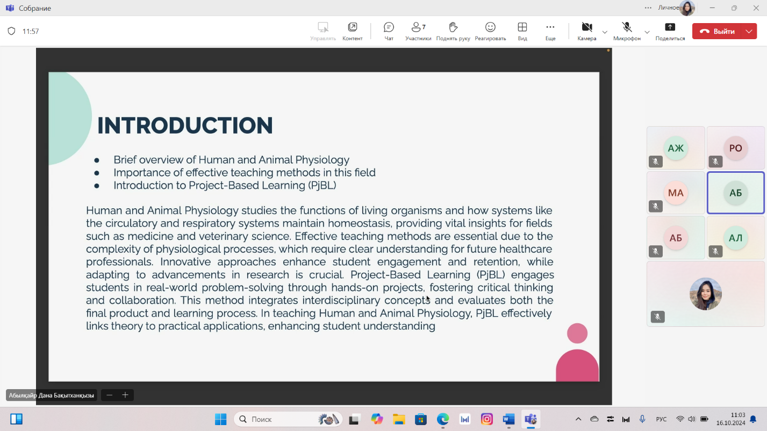Open the widgets icon at taskbar left
Screen dimensions: 767x431
[17, 419]
